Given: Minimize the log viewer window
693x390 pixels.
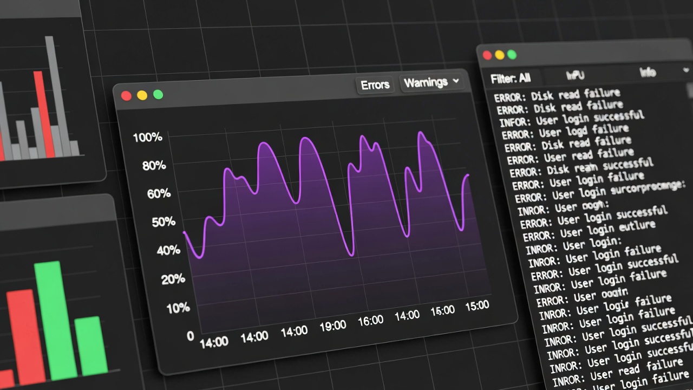Looking at the screenshot, I should click(499, 55).
